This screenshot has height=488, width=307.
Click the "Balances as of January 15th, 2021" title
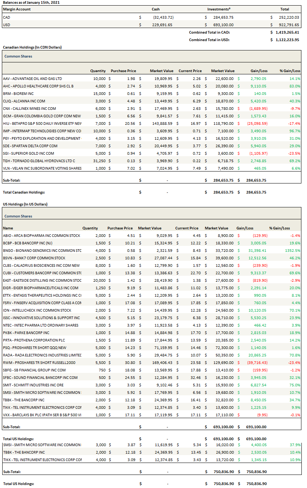tap(31, 3)
